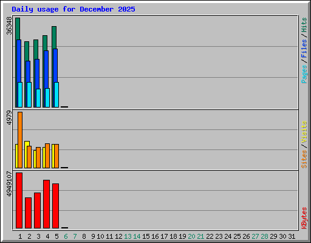Screen dimensions: 311x243
Task: Click the cyan Pages bar for day 3
Action: click(38, 98)
